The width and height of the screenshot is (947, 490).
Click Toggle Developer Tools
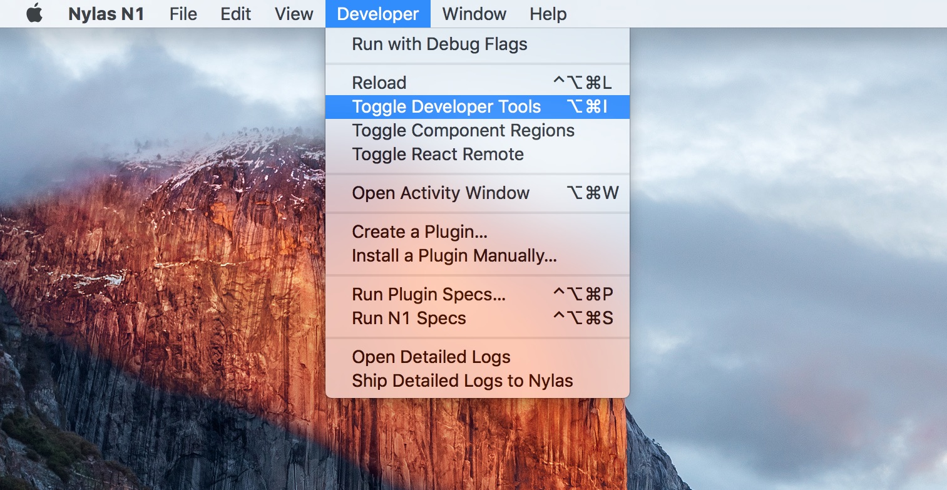[478, 106]
